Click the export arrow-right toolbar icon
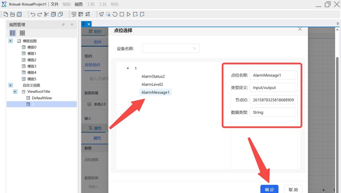 point(136,14)
